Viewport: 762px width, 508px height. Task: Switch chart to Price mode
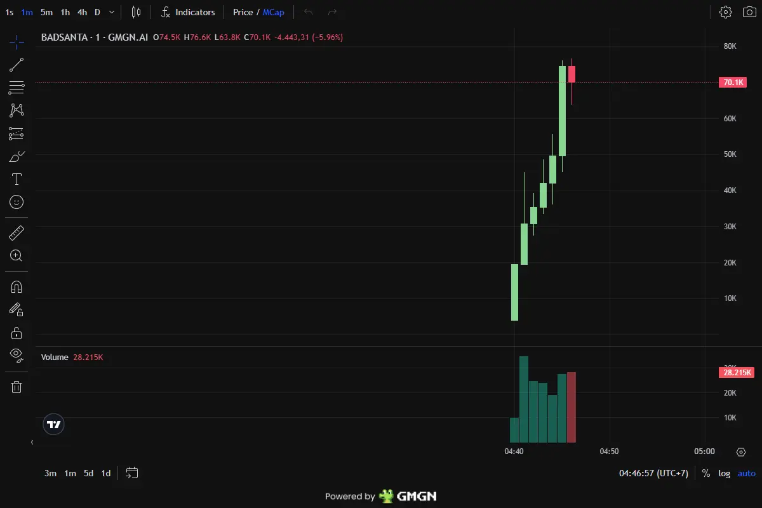click(243, 12)
